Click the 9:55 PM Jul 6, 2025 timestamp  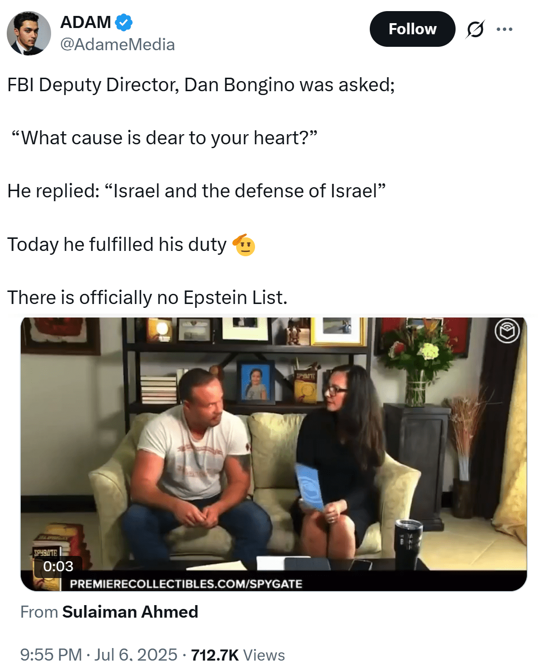pos(99,655)
